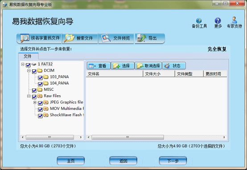Uncheck the JPEG Graphics file checkbox
Viewport: 247px width, 170px height.
pyautogui.click(x=40, y=103)
